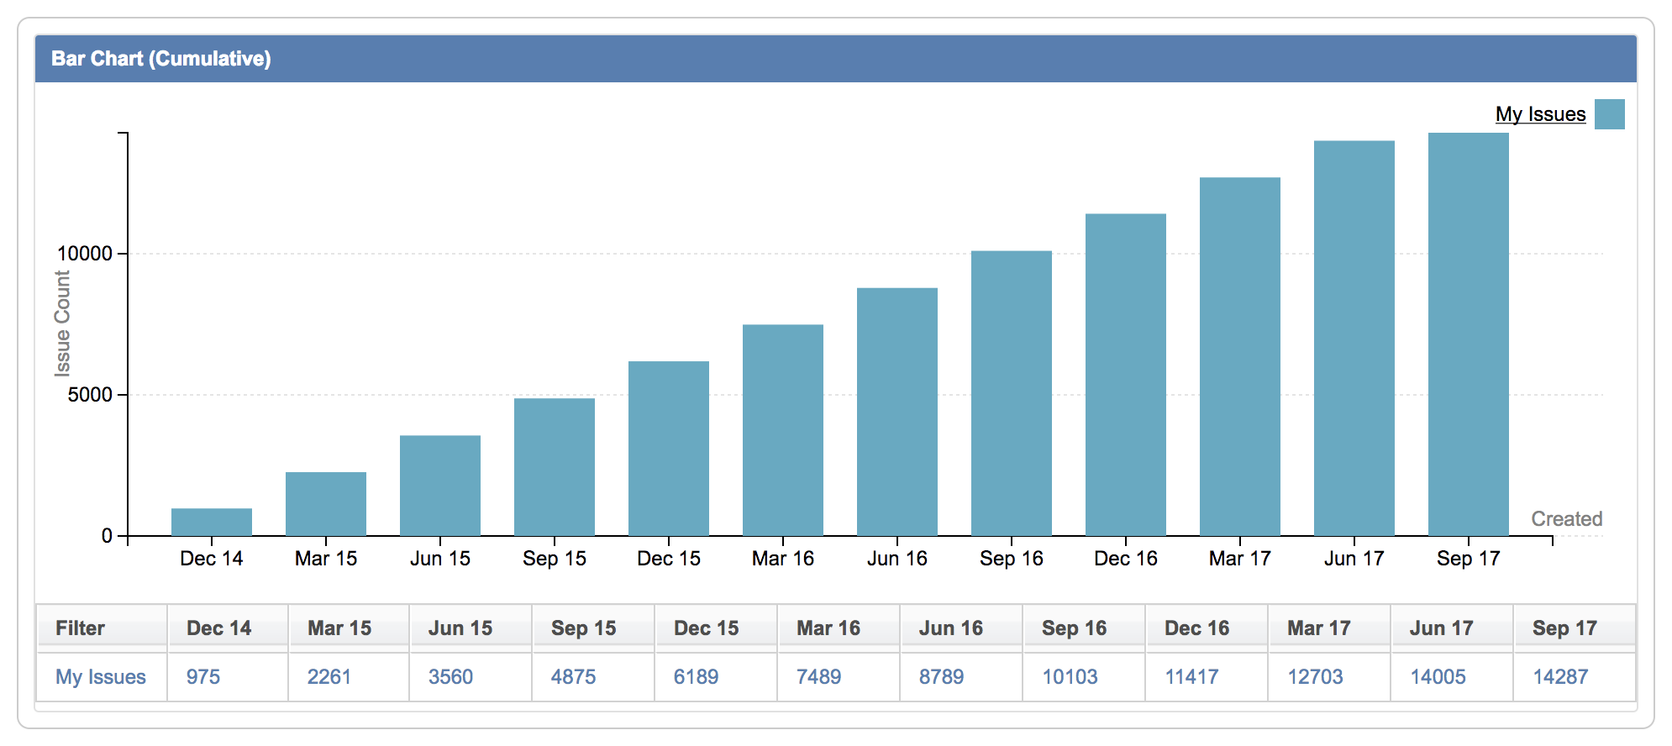
Task: Click the Mar 17 bar in chart
Action: click(1240, 356)
